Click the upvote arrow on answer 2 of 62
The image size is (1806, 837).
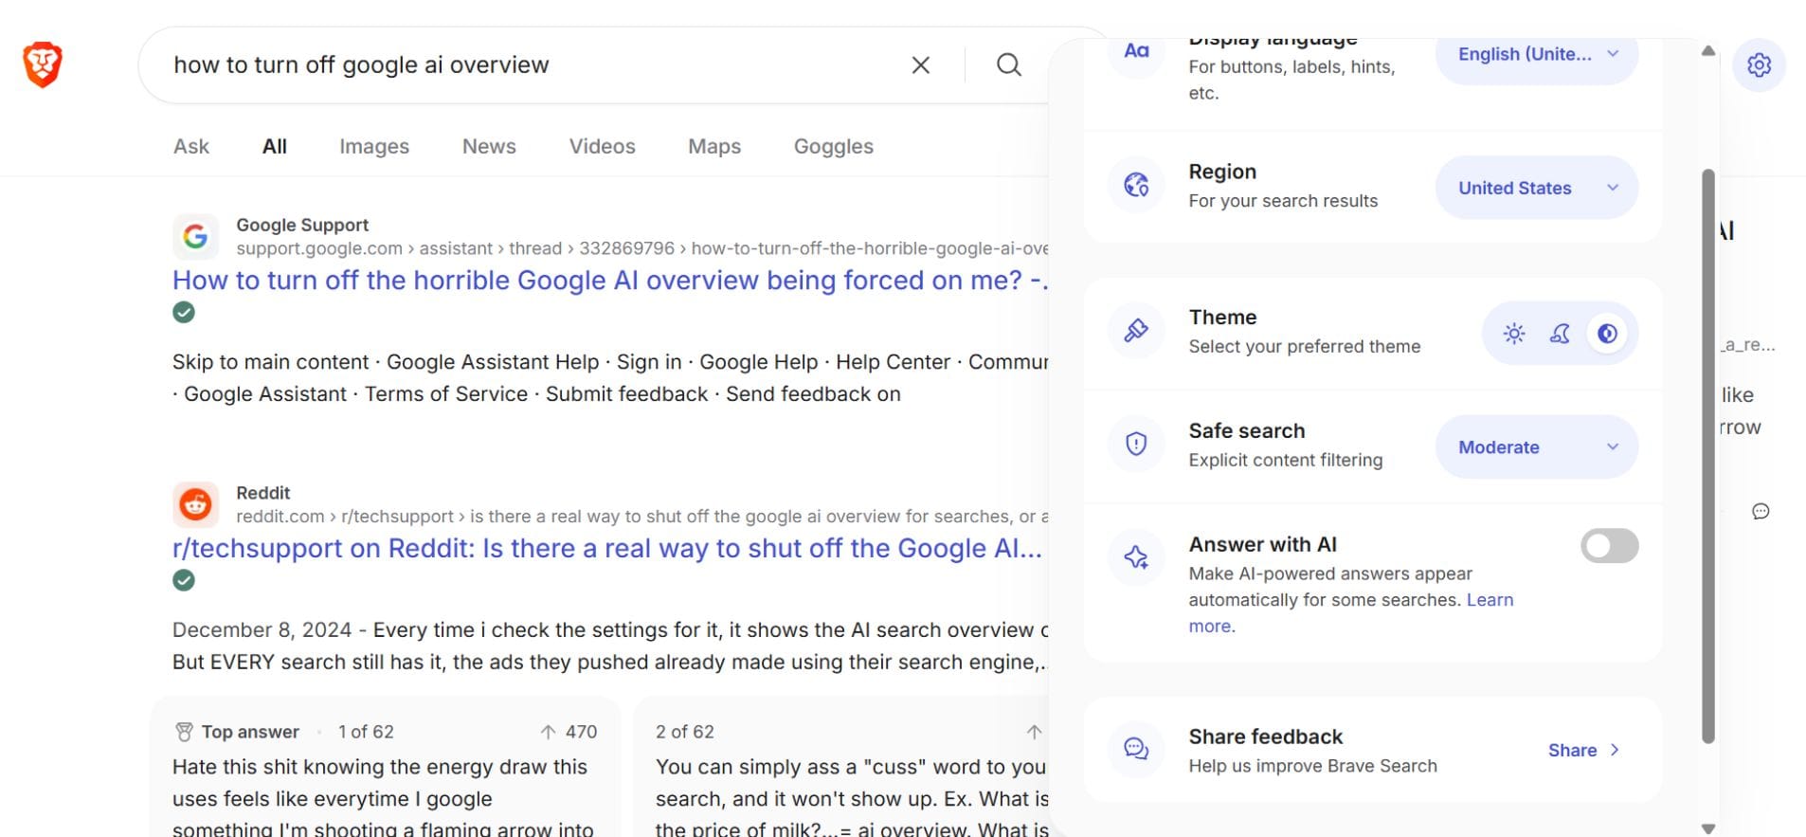pyautogui.click(x=1035, y=732)
